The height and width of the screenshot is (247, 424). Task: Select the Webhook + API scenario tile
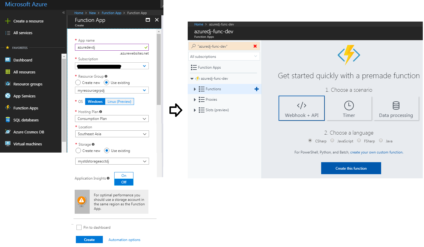point(301,108)
